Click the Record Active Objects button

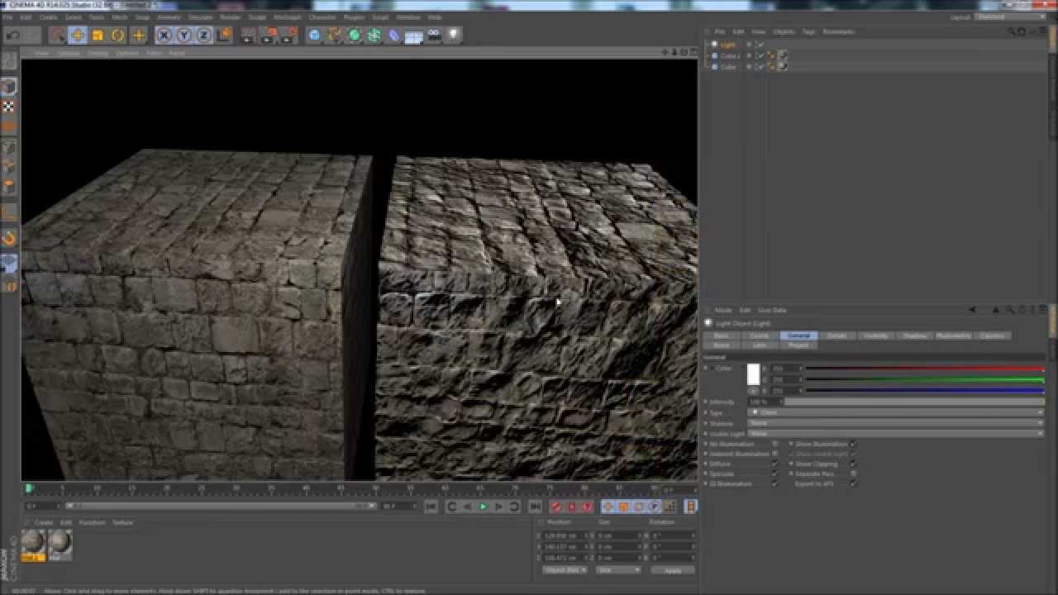tap(556, 507)
